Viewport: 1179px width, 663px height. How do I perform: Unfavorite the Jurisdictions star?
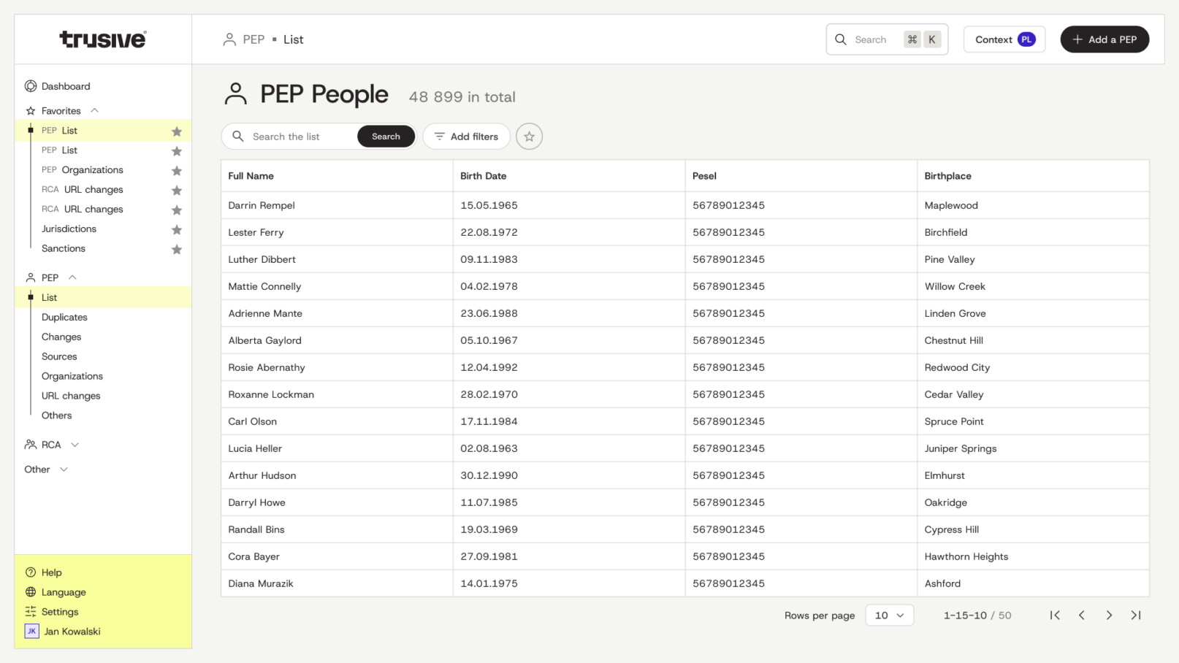[x=177, y=229]
